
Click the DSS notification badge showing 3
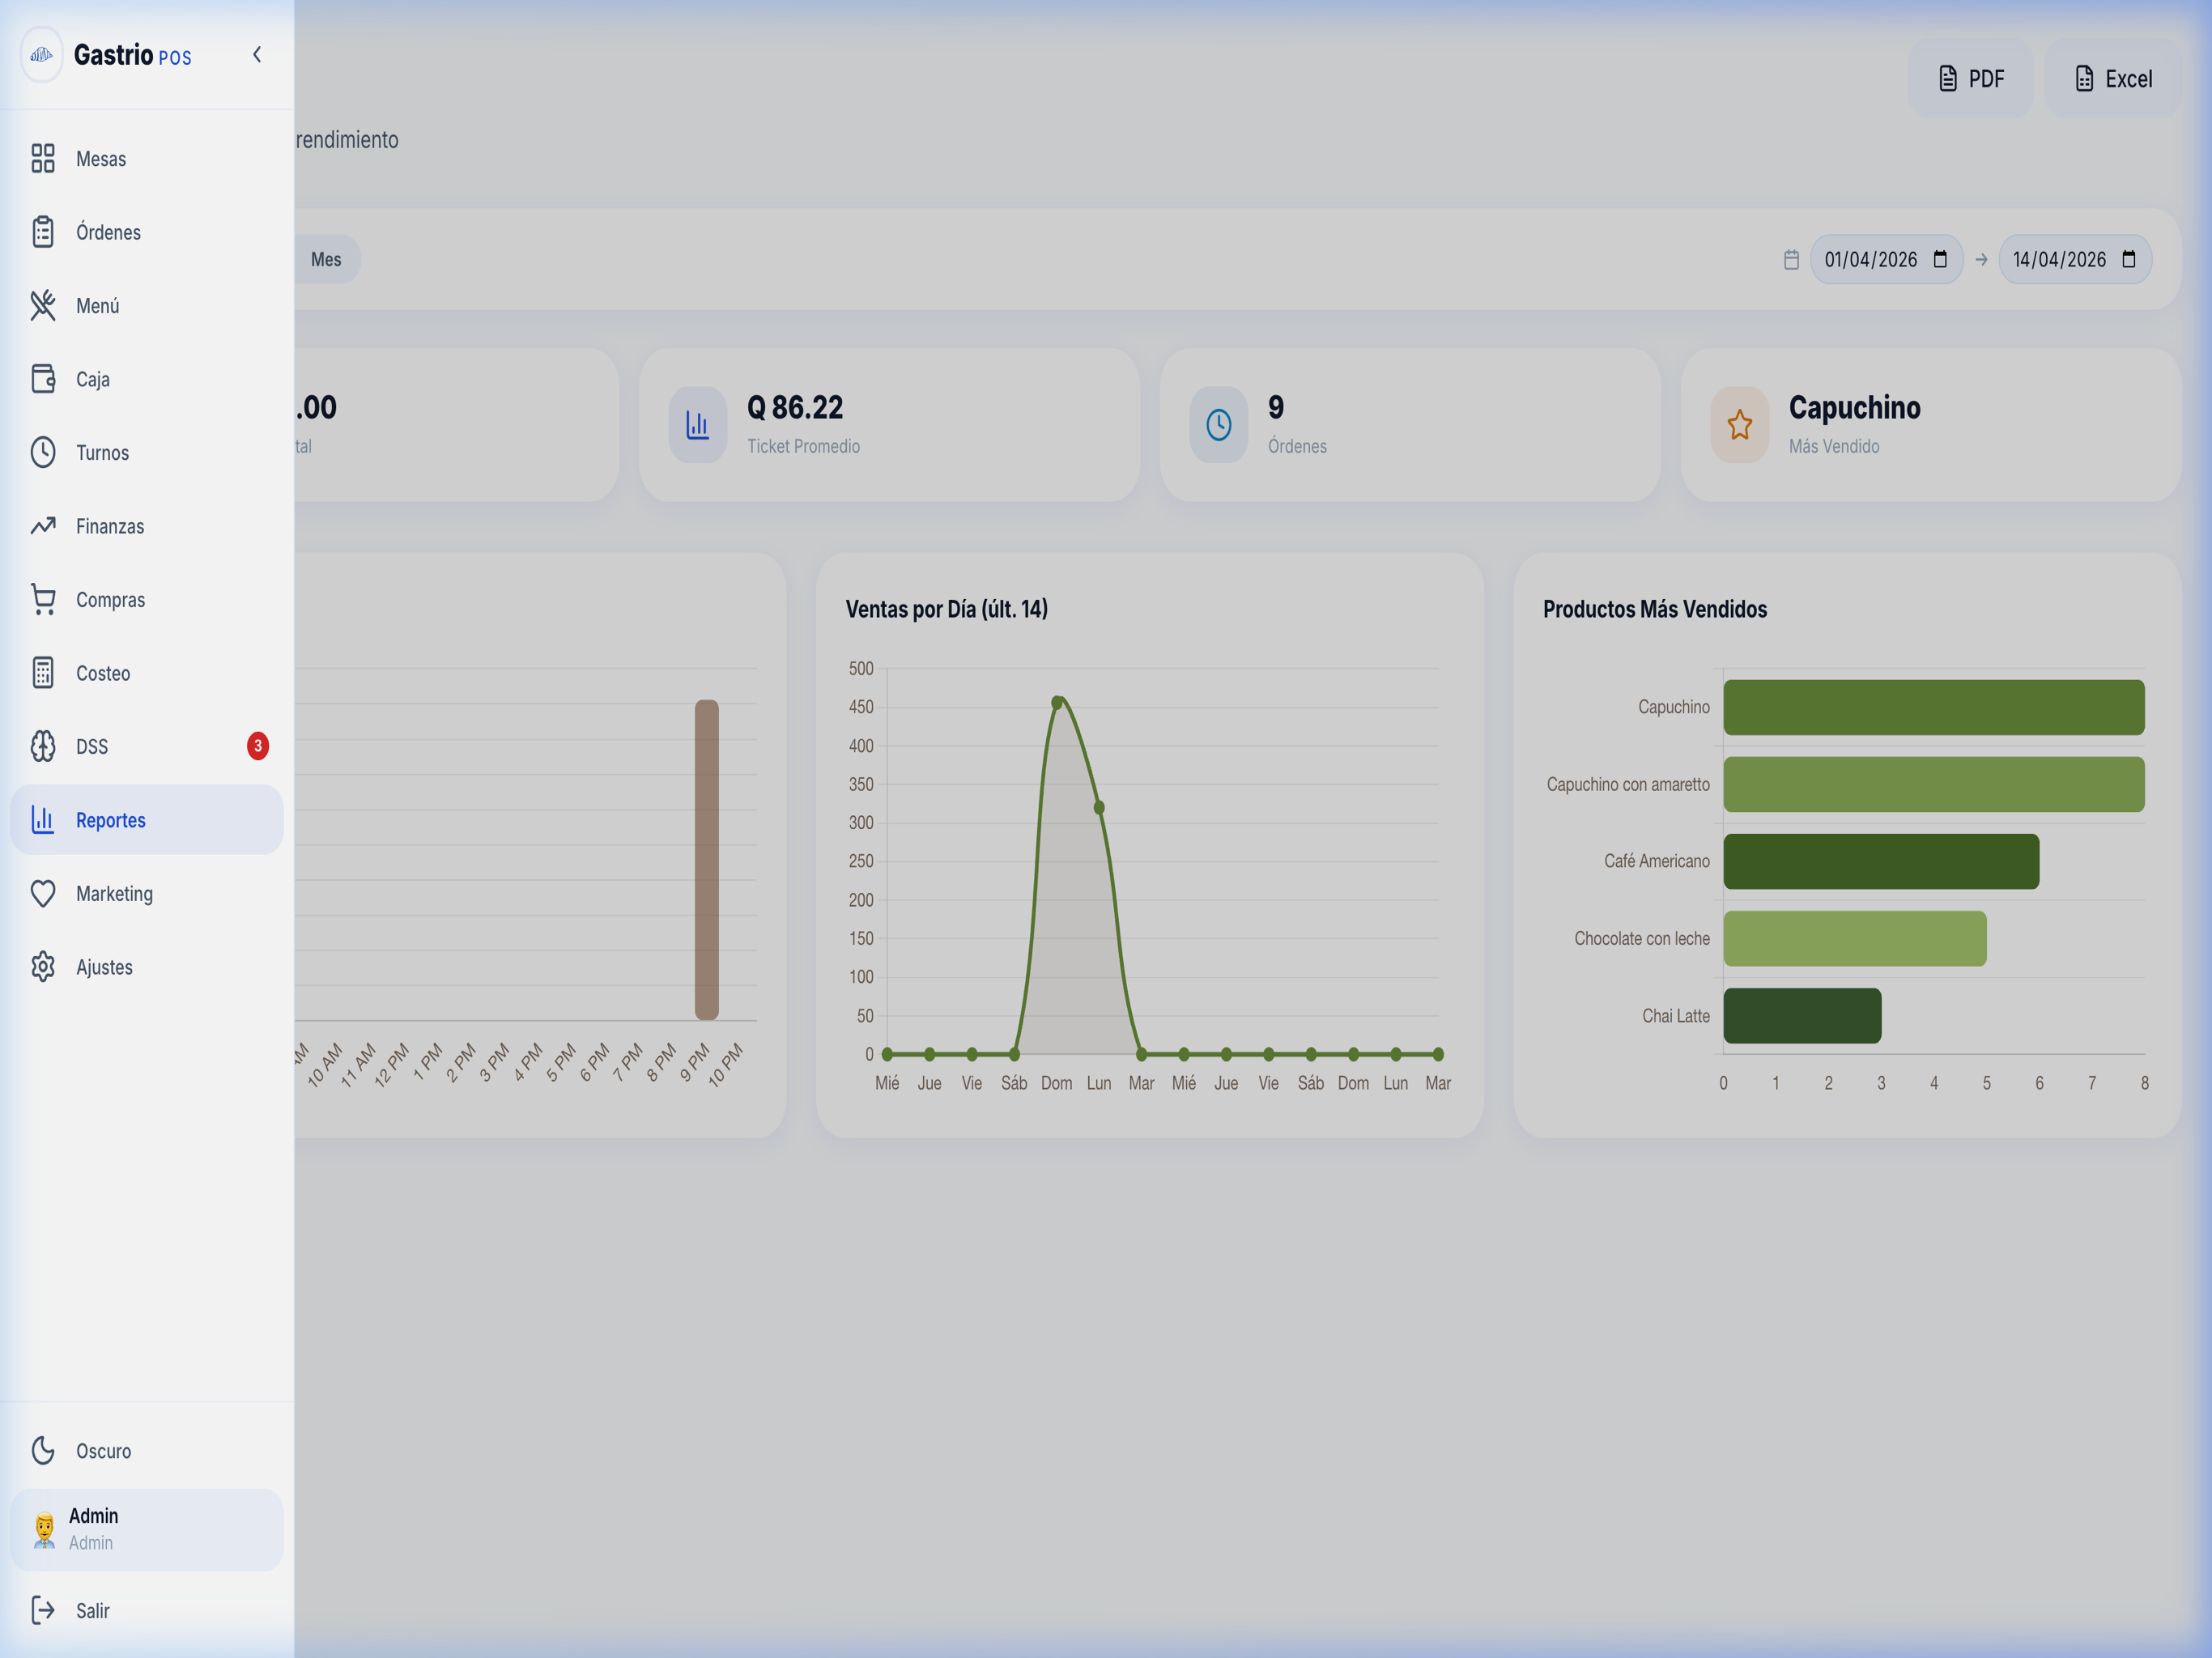pos(258,746)
